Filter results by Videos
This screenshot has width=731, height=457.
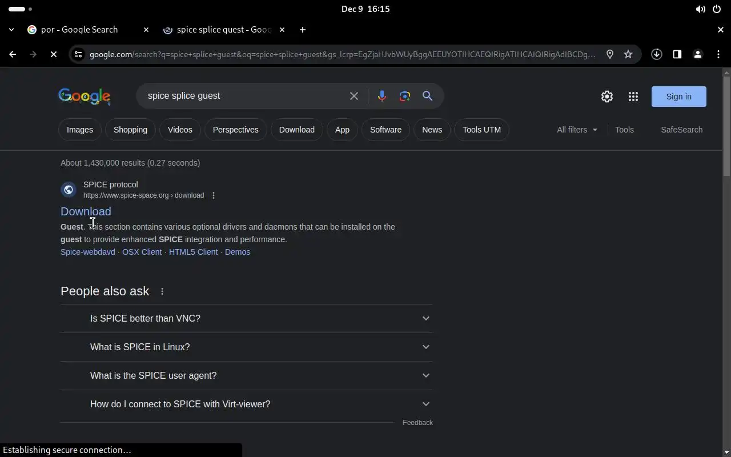coord(180,130)
